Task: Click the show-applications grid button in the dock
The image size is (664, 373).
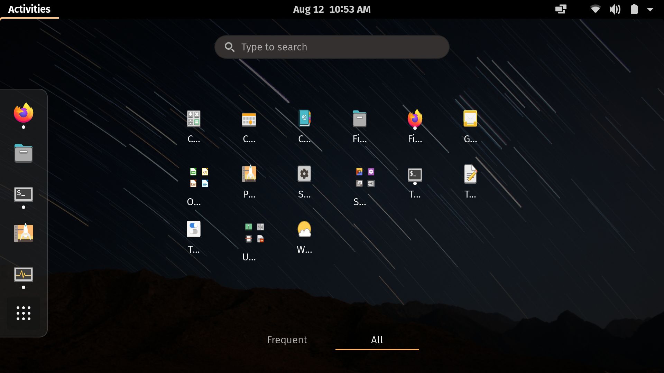Action: click(23, 313)
